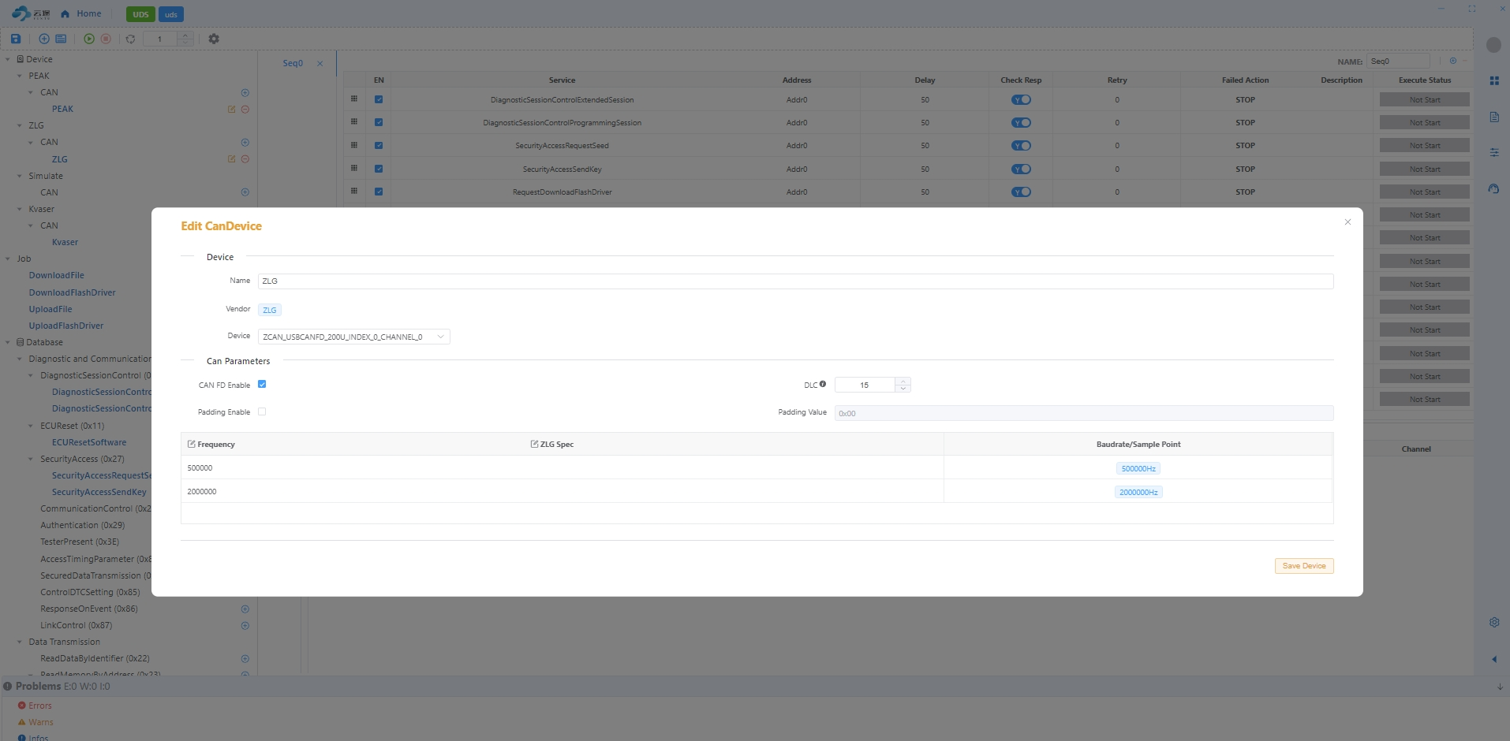
Task: Uncheck EN for SecurityAccessRequestSeed row
Action: 379,145
